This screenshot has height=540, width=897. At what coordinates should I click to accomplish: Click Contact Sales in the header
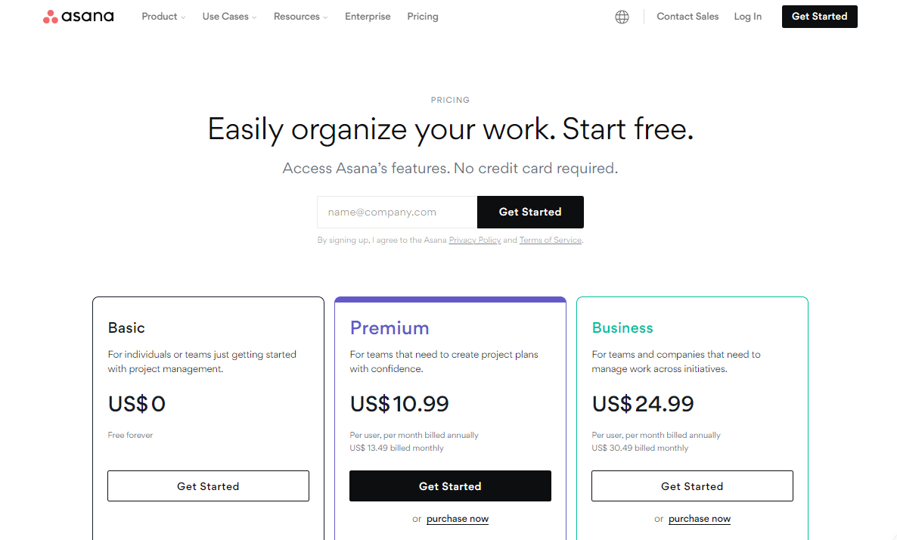pos(687,16)
